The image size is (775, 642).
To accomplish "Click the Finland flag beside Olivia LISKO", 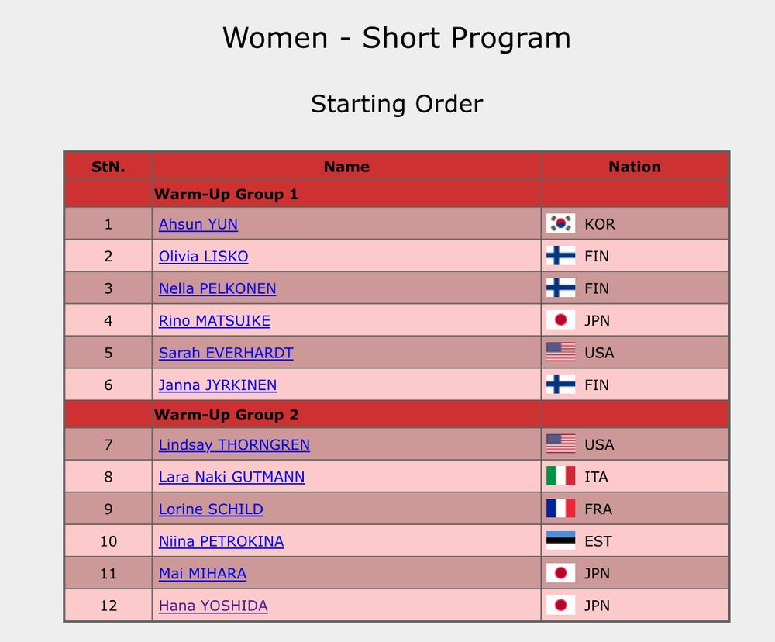I will coord(560,256).
